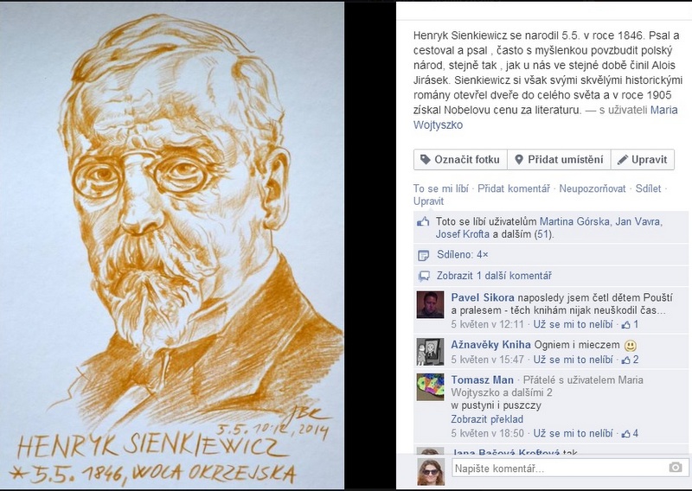Click the location pin icon for Přidat umístění
692x491 pixels.
click(x=519, y=160)
